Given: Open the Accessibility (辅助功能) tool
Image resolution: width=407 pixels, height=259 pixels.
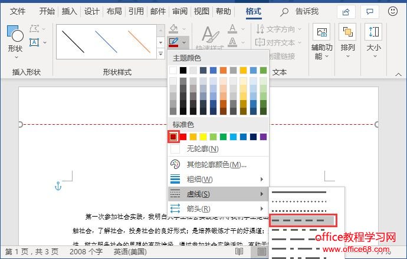Looking at the screenshot, I should pyautogui.click(x=321, y=41).
